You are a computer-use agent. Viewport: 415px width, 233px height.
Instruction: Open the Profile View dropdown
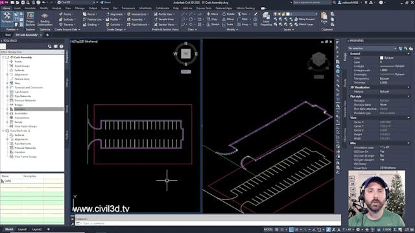pyautogui.click(x=164, y=14)
